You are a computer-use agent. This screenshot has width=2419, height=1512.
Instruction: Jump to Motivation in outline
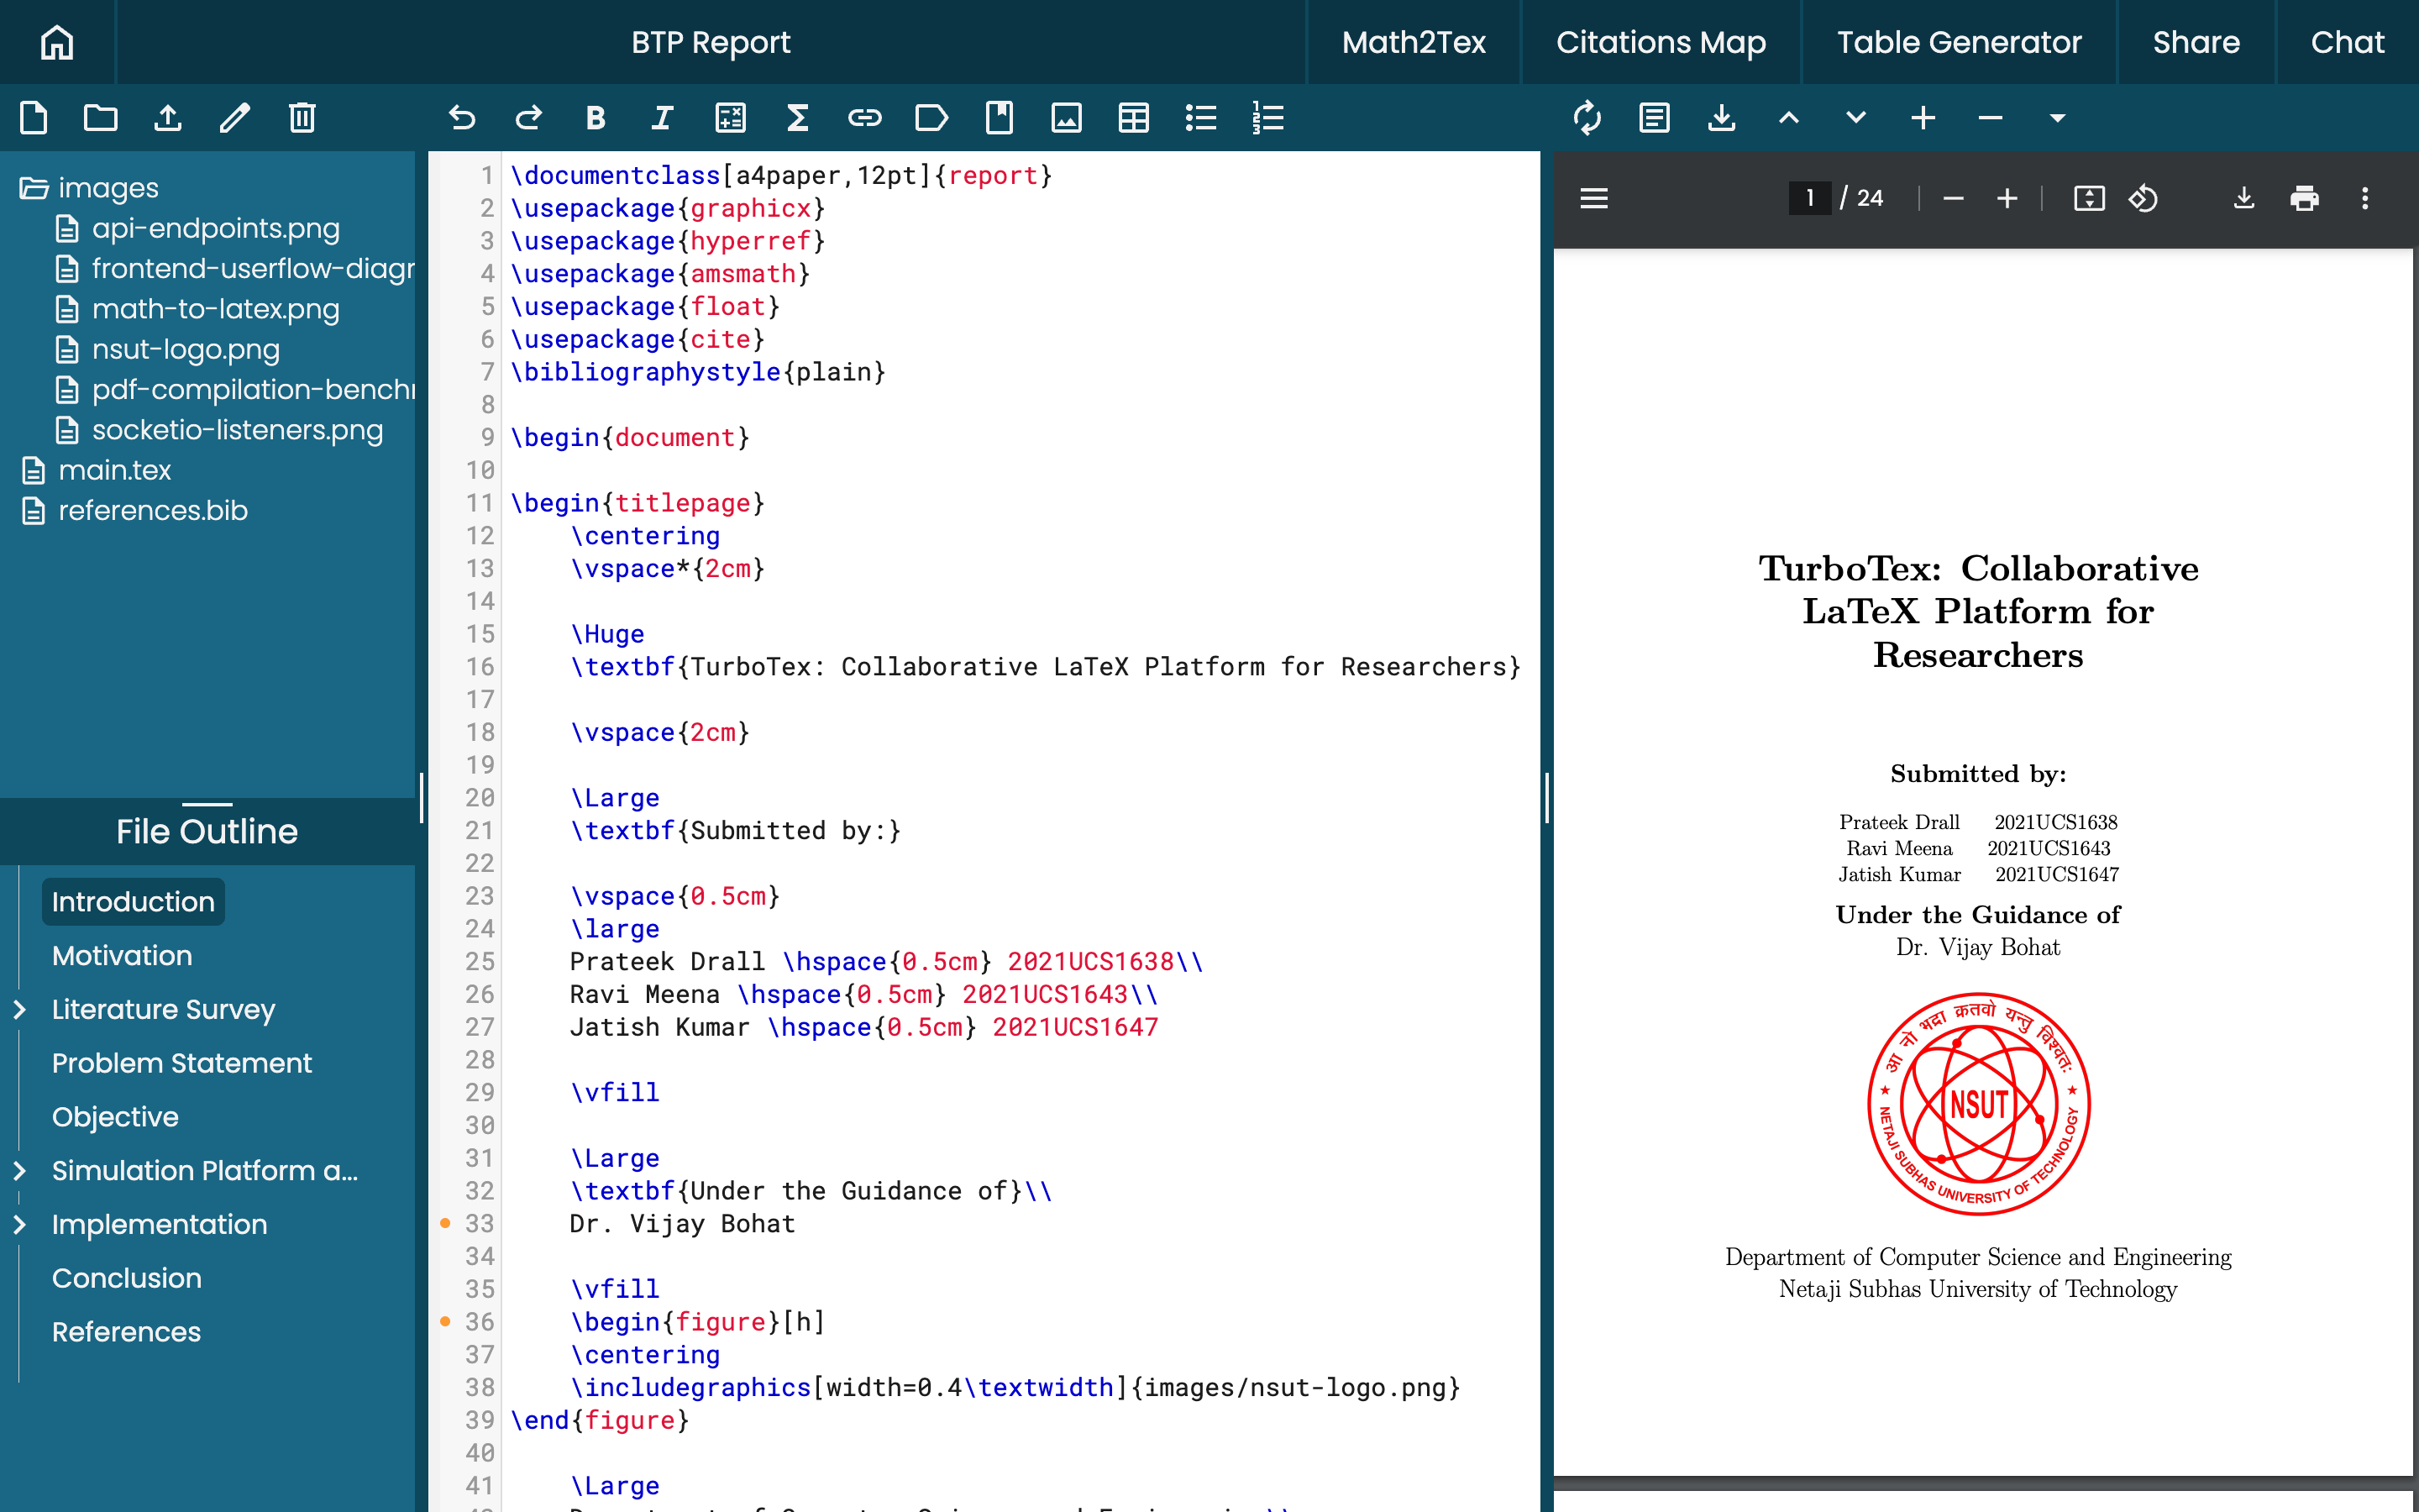122,955
